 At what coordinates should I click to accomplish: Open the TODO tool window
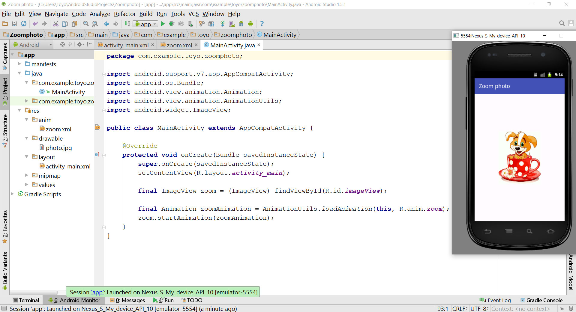(192, 300)
